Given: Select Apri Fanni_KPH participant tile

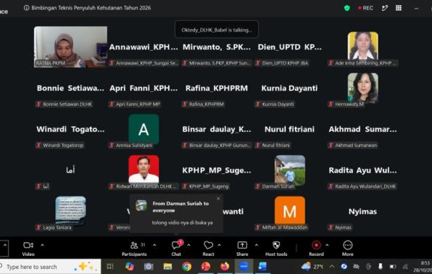Looking at the screenshot, I should point(144,88).
